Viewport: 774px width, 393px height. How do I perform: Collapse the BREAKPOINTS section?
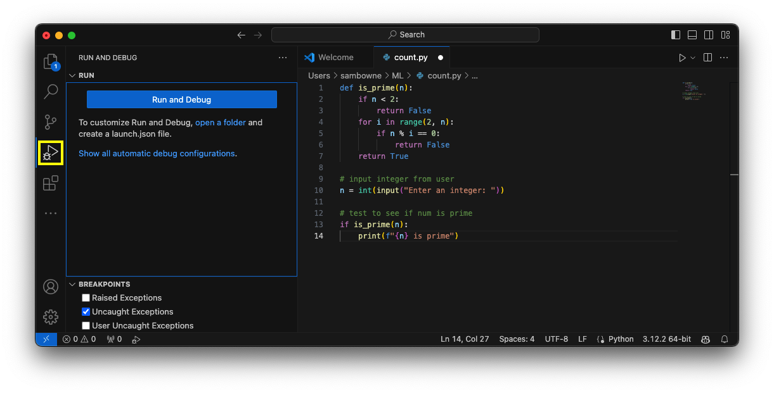pos(72,285)
